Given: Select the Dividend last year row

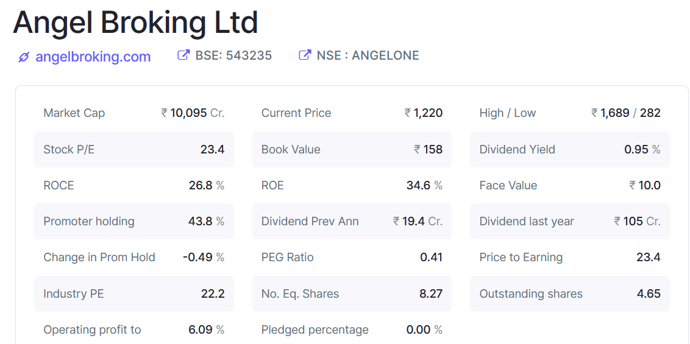Looking at the screenshot, I should pos(569,222).
